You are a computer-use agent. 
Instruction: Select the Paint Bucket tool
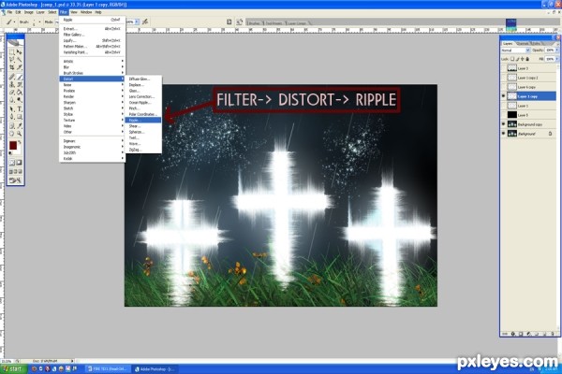[x=20, y=93]
